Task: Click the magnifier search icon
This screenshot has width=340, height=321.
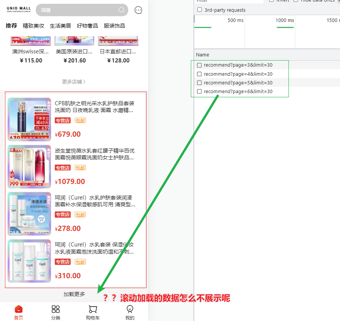Action: [122, 10]
